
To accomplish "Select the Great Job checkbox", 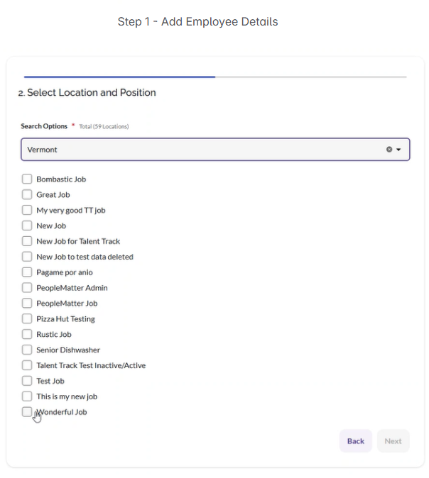I will 27,195.
